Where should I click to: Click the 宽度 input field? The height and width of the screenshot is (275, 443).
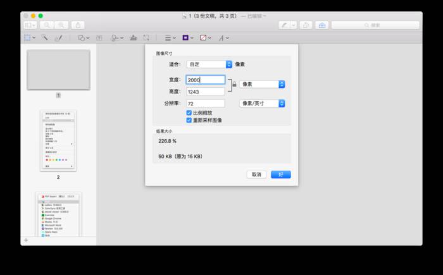click(206, 80)
